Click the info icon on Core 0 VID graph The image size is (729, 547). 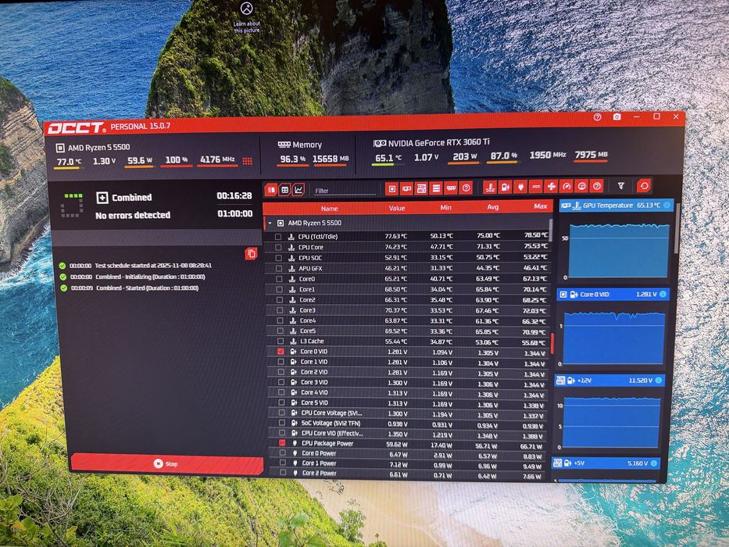(x=663, y=294)
